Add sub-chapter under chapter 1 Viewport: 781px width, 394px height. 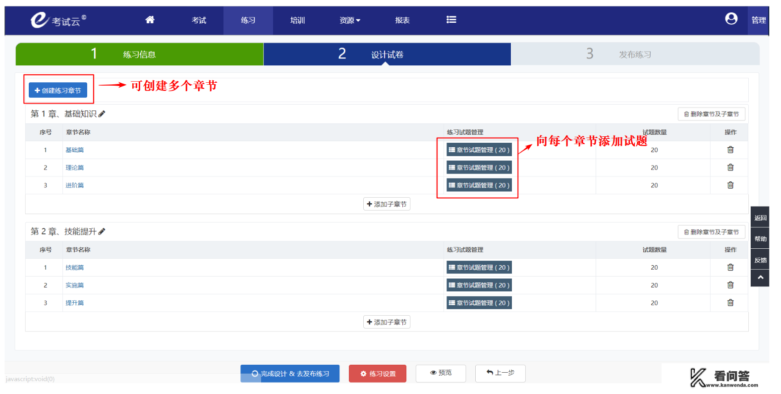[387, 204]
